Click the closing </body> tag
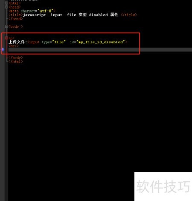Screen dimensions: 192x201 [16, 57]
